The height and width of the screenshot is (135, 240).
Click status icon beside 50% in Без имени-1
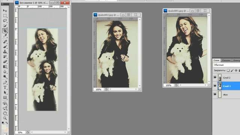point(27,132)
